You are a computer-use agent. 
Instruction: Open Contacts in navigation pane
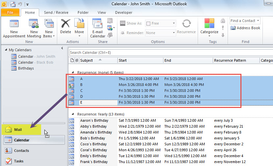click(34, 151)
